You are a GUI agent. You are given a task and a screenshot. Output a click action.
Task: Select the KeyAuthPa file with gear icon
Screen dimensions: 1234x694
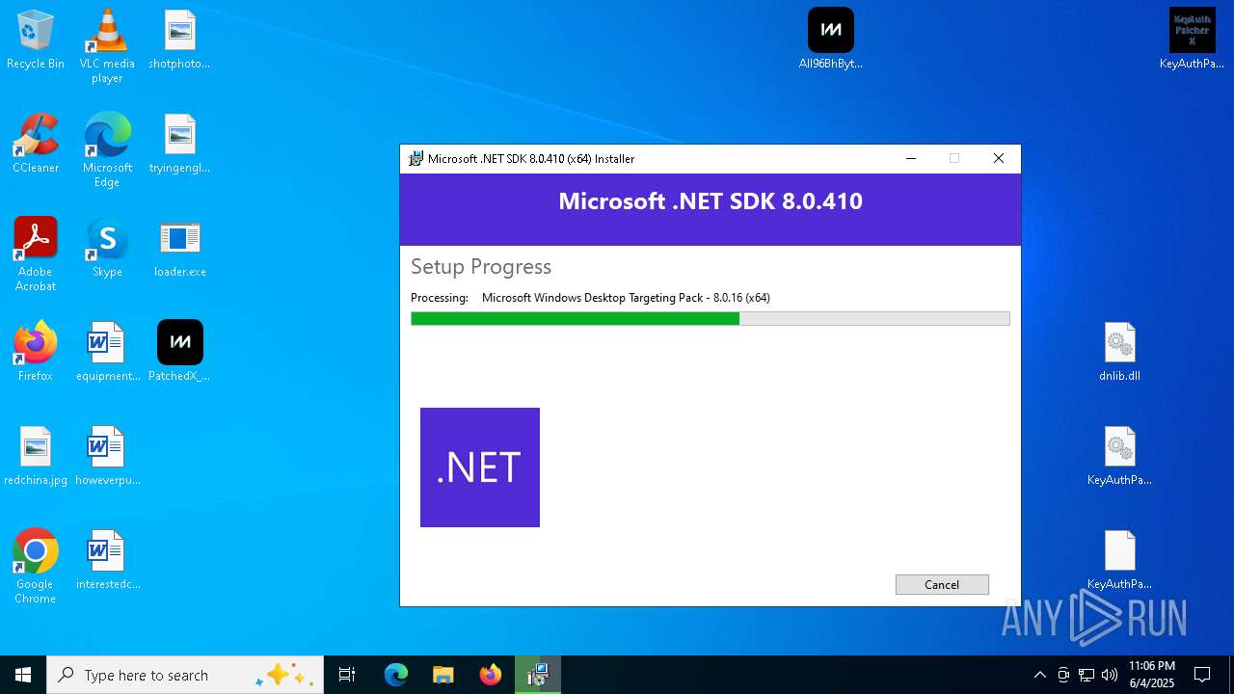[x=1119, y=457]
